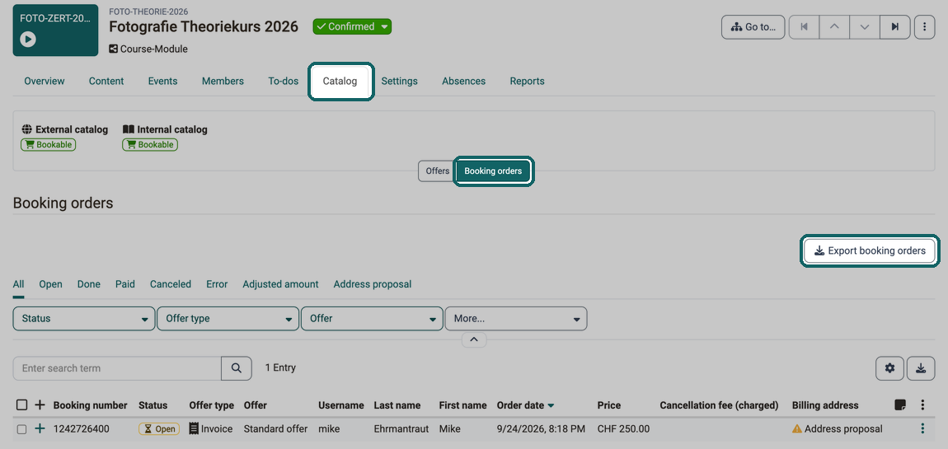948x449 pixels.
Task: Click the Username column header
Action: [341, 405]
